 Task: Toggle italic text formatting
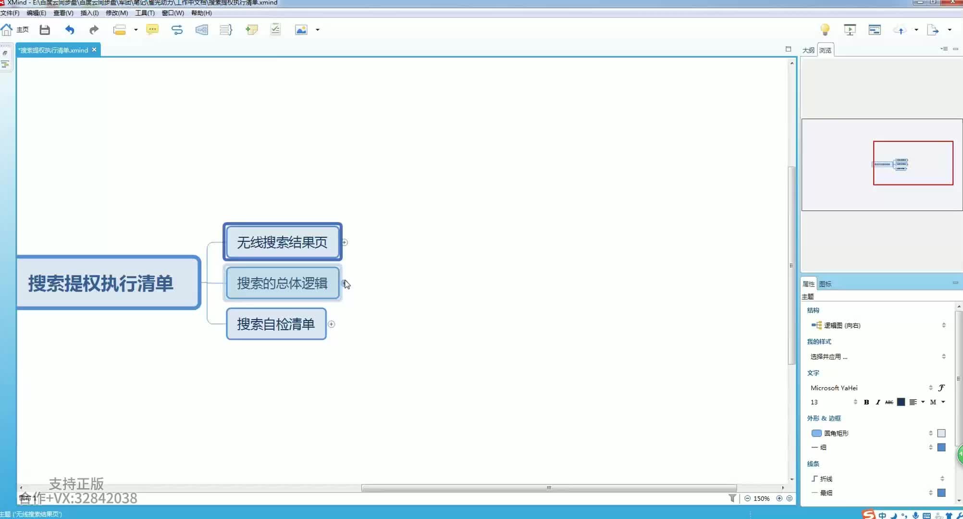pyautogui.click(x=878, y=402)
